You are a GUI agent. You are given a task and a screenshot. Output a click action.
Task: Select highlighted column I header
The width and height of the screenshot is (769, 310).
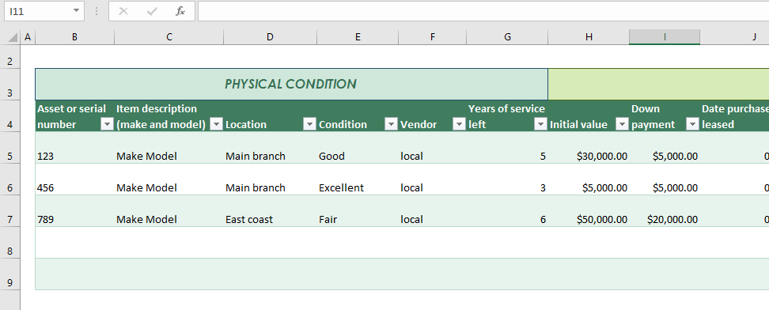click(665, 37)
